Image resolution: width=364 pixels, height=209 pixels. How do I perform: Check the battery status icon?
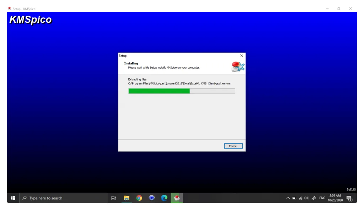(294, 198)
